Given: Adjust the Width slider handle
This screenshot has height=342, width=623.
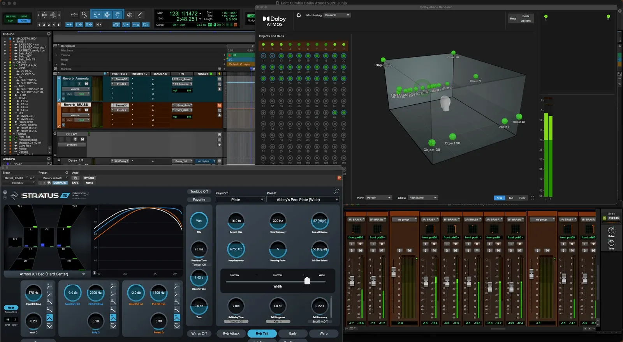Looking at the screenshot, I should (x=307, y=281).
